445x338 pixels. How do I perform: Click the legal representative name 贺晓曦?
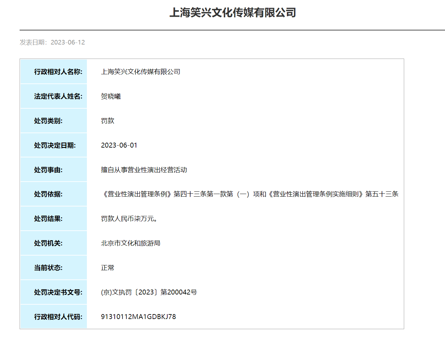(x=111, y=96)
